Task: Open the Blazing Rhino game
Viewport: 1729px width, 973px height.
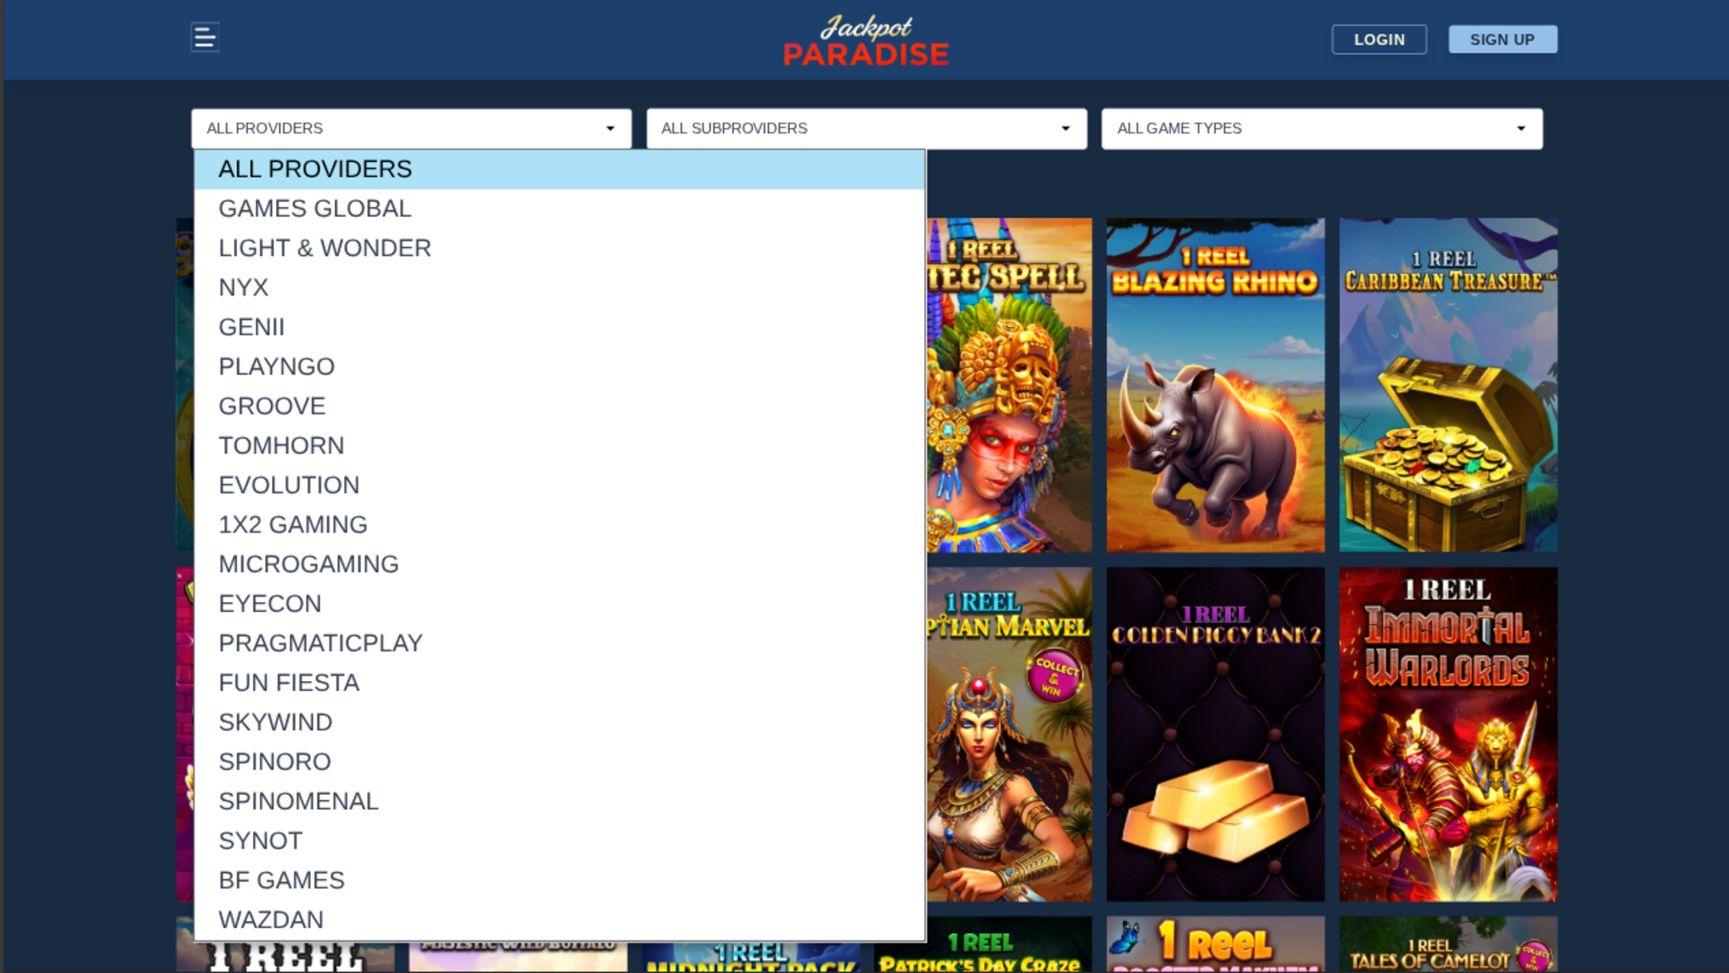Action: [x=1215, y=384]
